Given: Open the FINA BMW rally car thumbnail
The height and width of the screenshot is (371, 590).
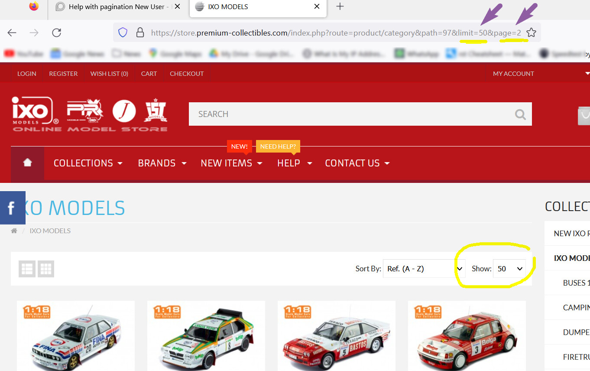Looking at the screenshot, I should coord(76,338).
